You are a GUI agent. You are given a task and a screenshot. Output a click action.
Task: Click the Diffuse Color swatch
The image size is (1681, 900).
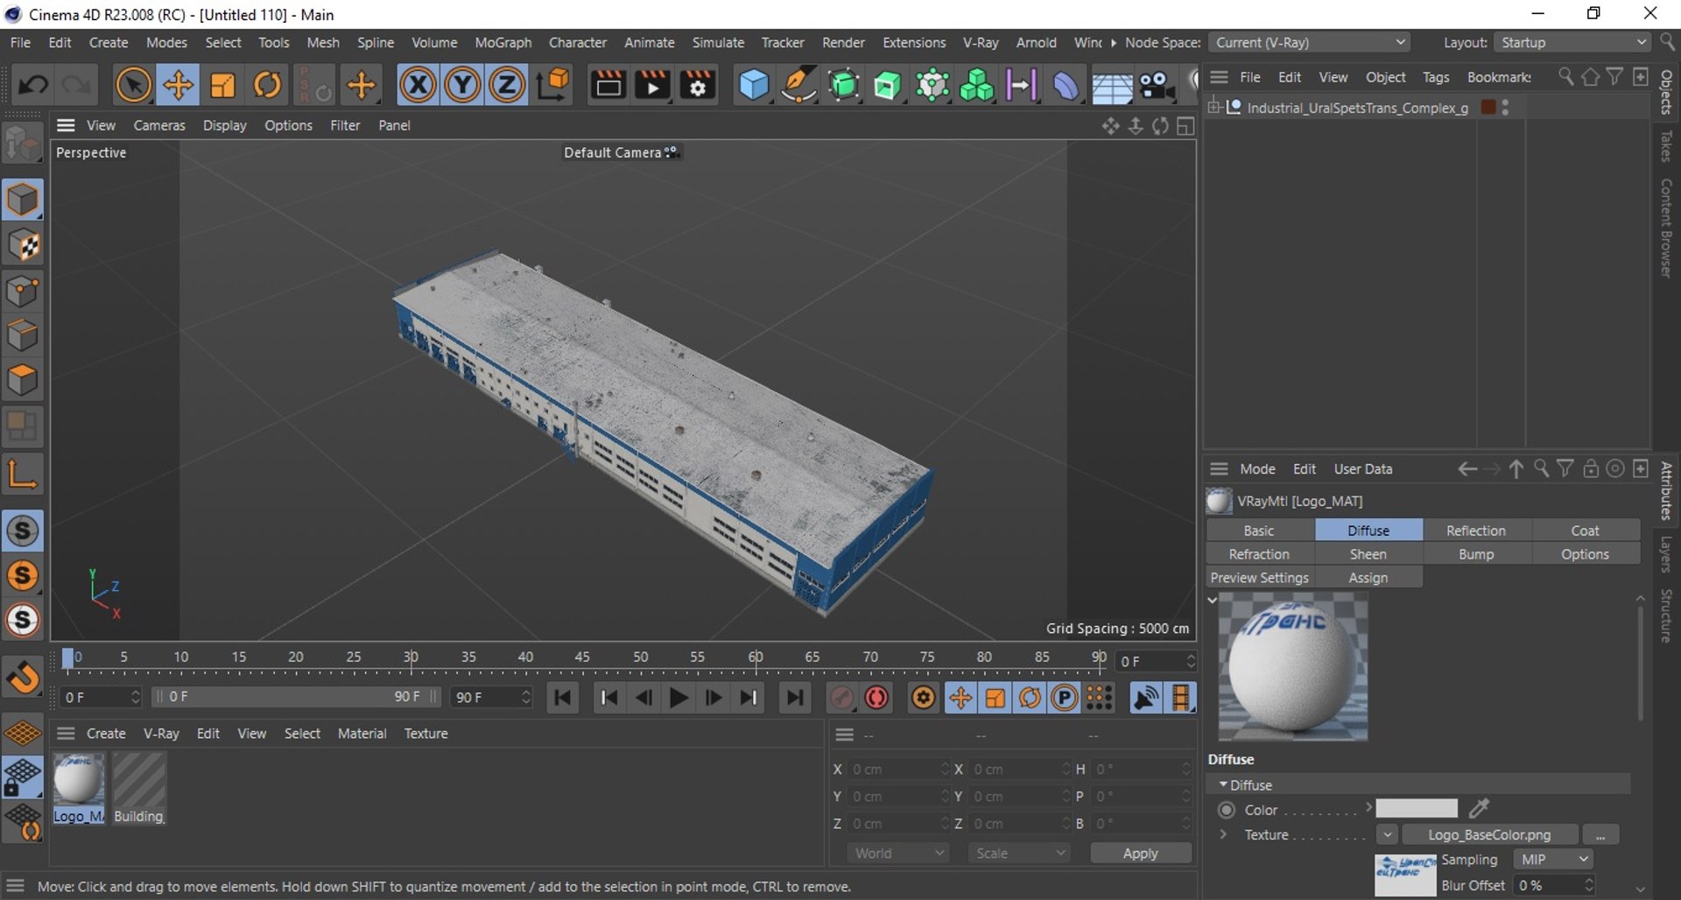pyautogui.click(x=1416, y=809)
